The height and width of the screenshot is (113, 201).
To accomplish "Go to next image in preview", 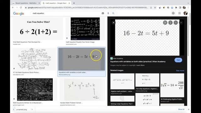I will coord(181,23).
